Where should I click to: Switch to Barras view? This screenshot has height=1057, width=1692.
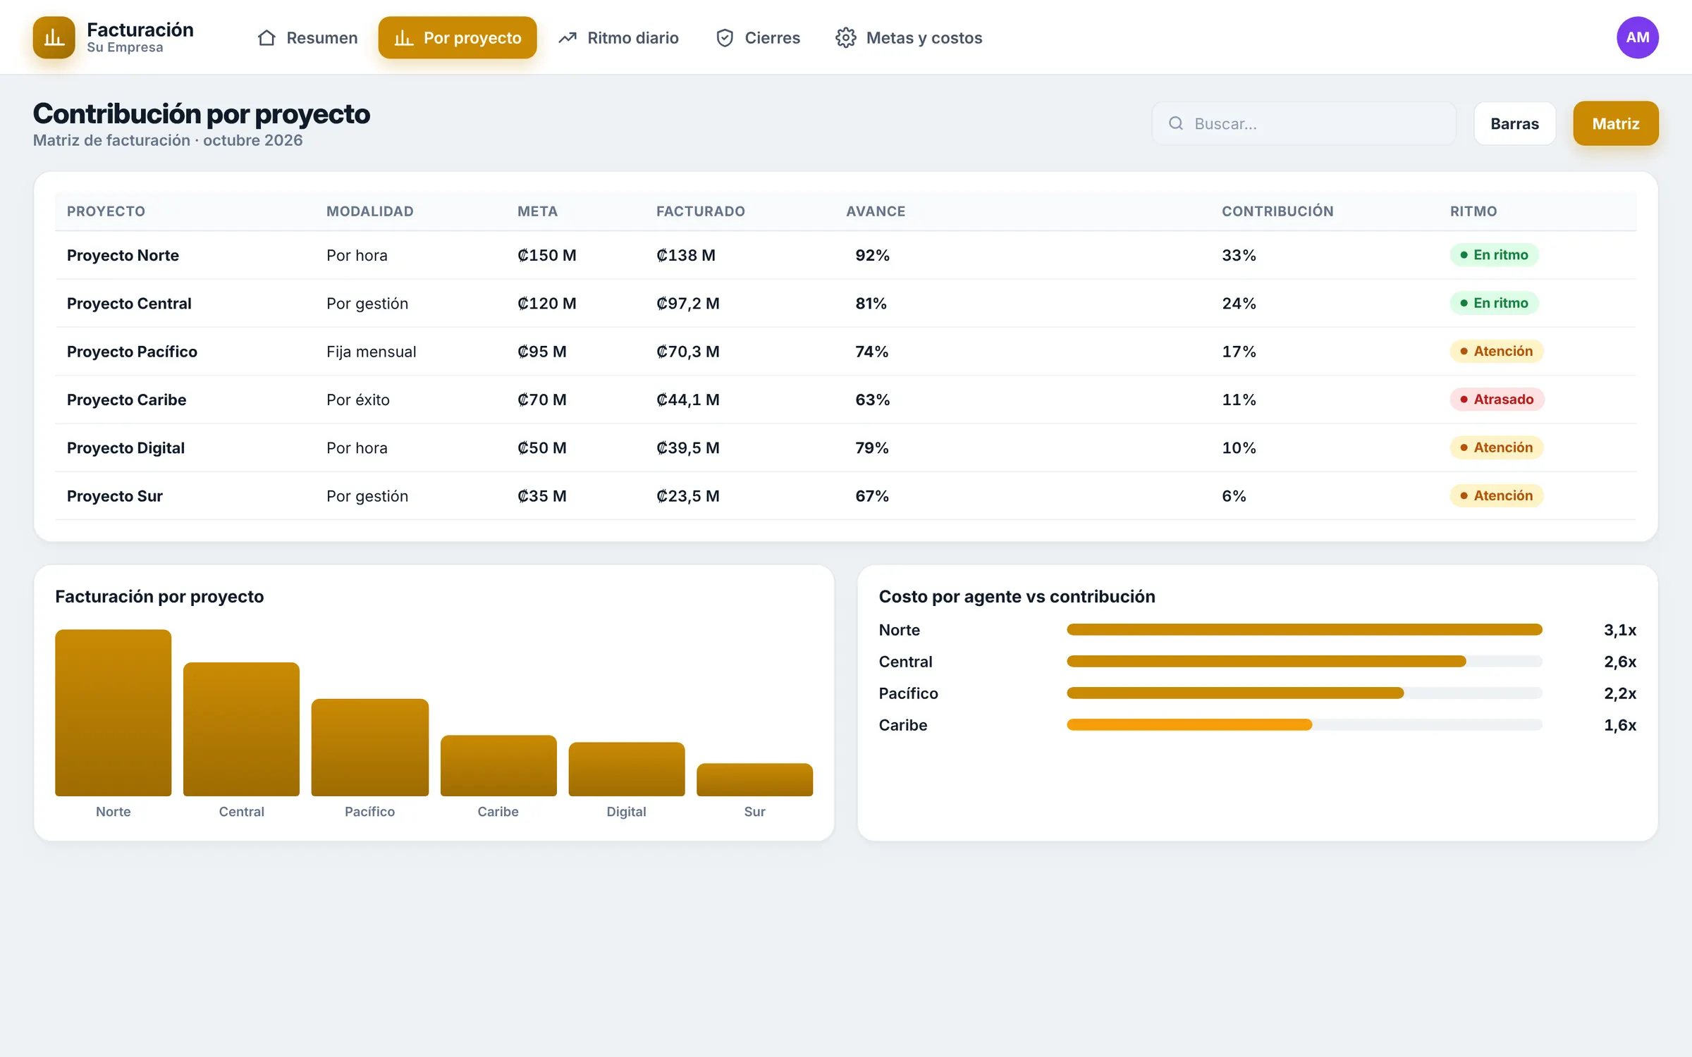click(x=1514, y=123)
